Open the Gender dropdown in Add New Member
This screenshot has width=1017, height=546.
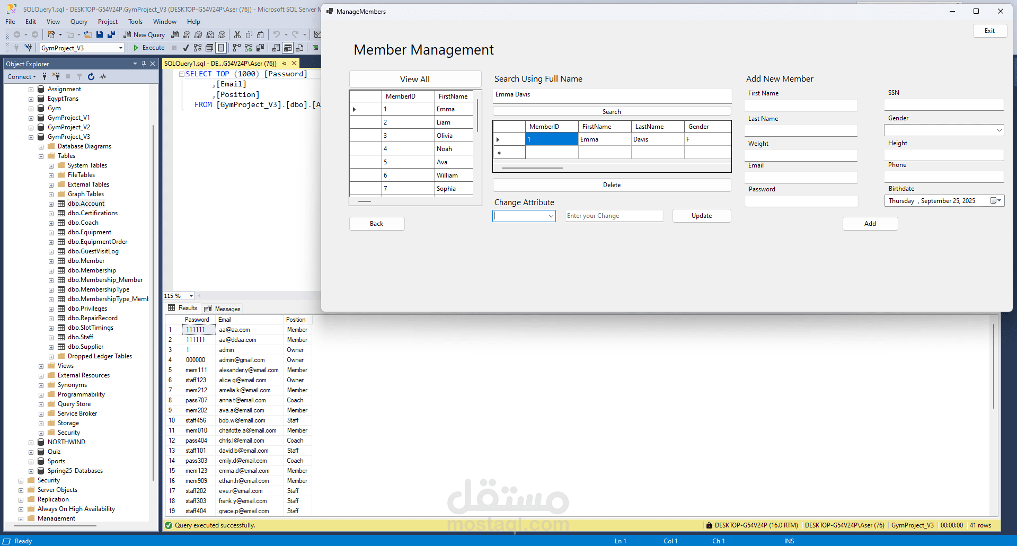click(999, 130)
